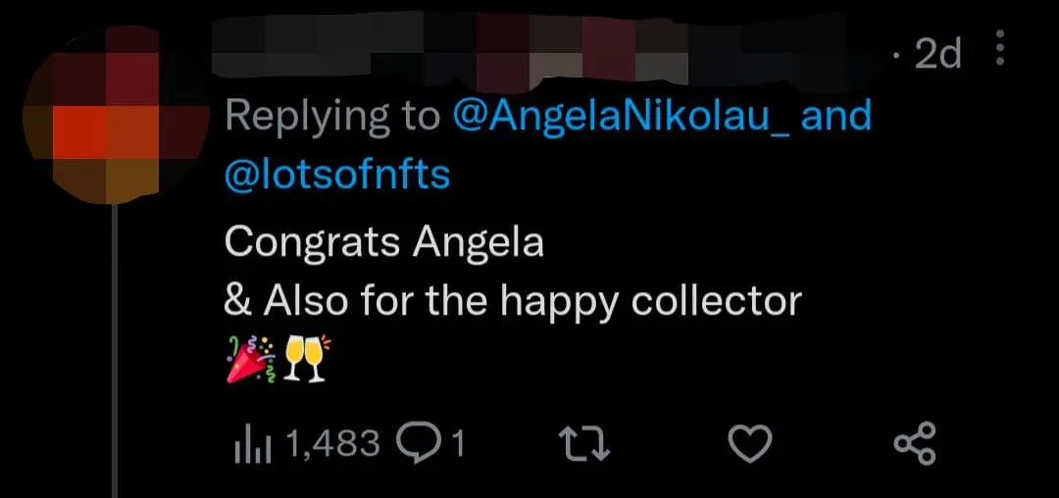The width and height of the screenshot is (1059, 498).
Task: Open the tweet analytics bar chart icon
Action: pos(254,444)
